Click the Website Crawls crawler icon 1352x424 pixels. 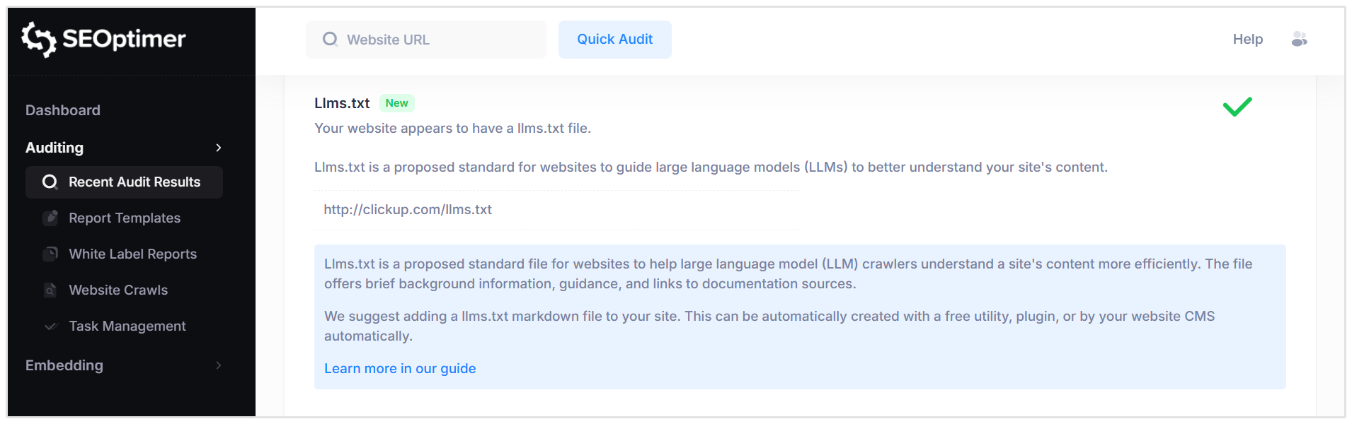pyautogui.click(x=50, y=290)
